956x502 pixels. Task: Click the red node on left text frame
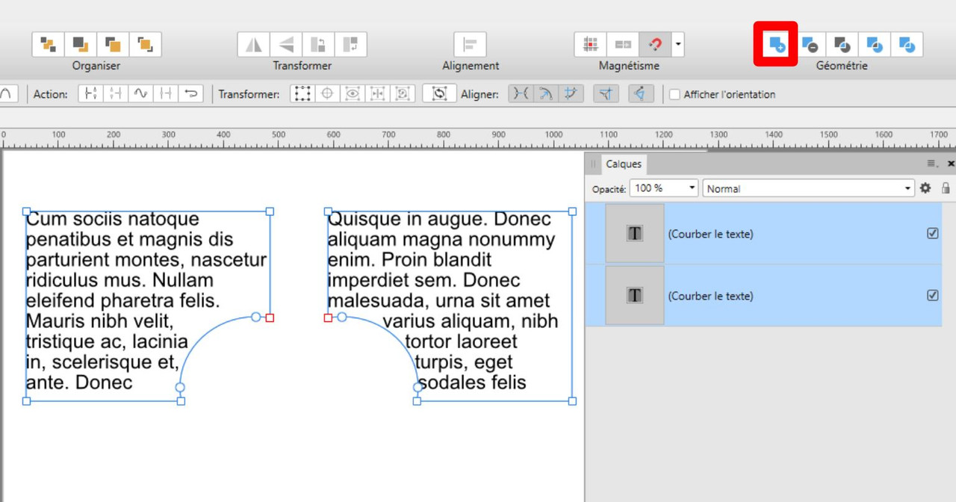tap(270, 318)
